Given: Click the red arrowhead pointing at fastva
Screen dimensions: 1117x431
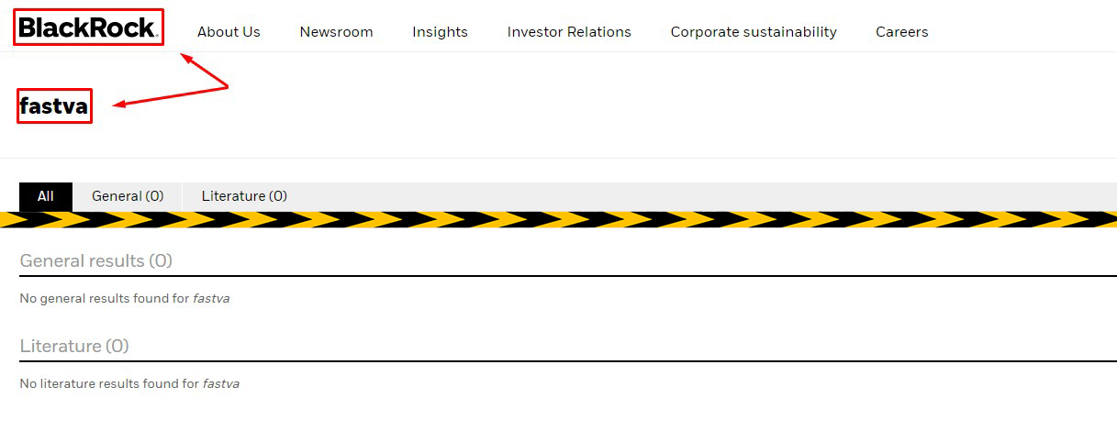Looking at the screenshot, I should click(x=119, y=105).
